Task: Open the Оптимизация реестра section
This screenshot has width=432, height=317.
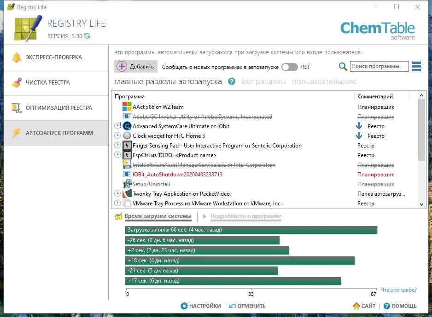Action: click(56, 108)
